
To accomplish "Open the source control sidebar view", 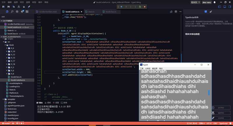I will click(x=22, y=12).
